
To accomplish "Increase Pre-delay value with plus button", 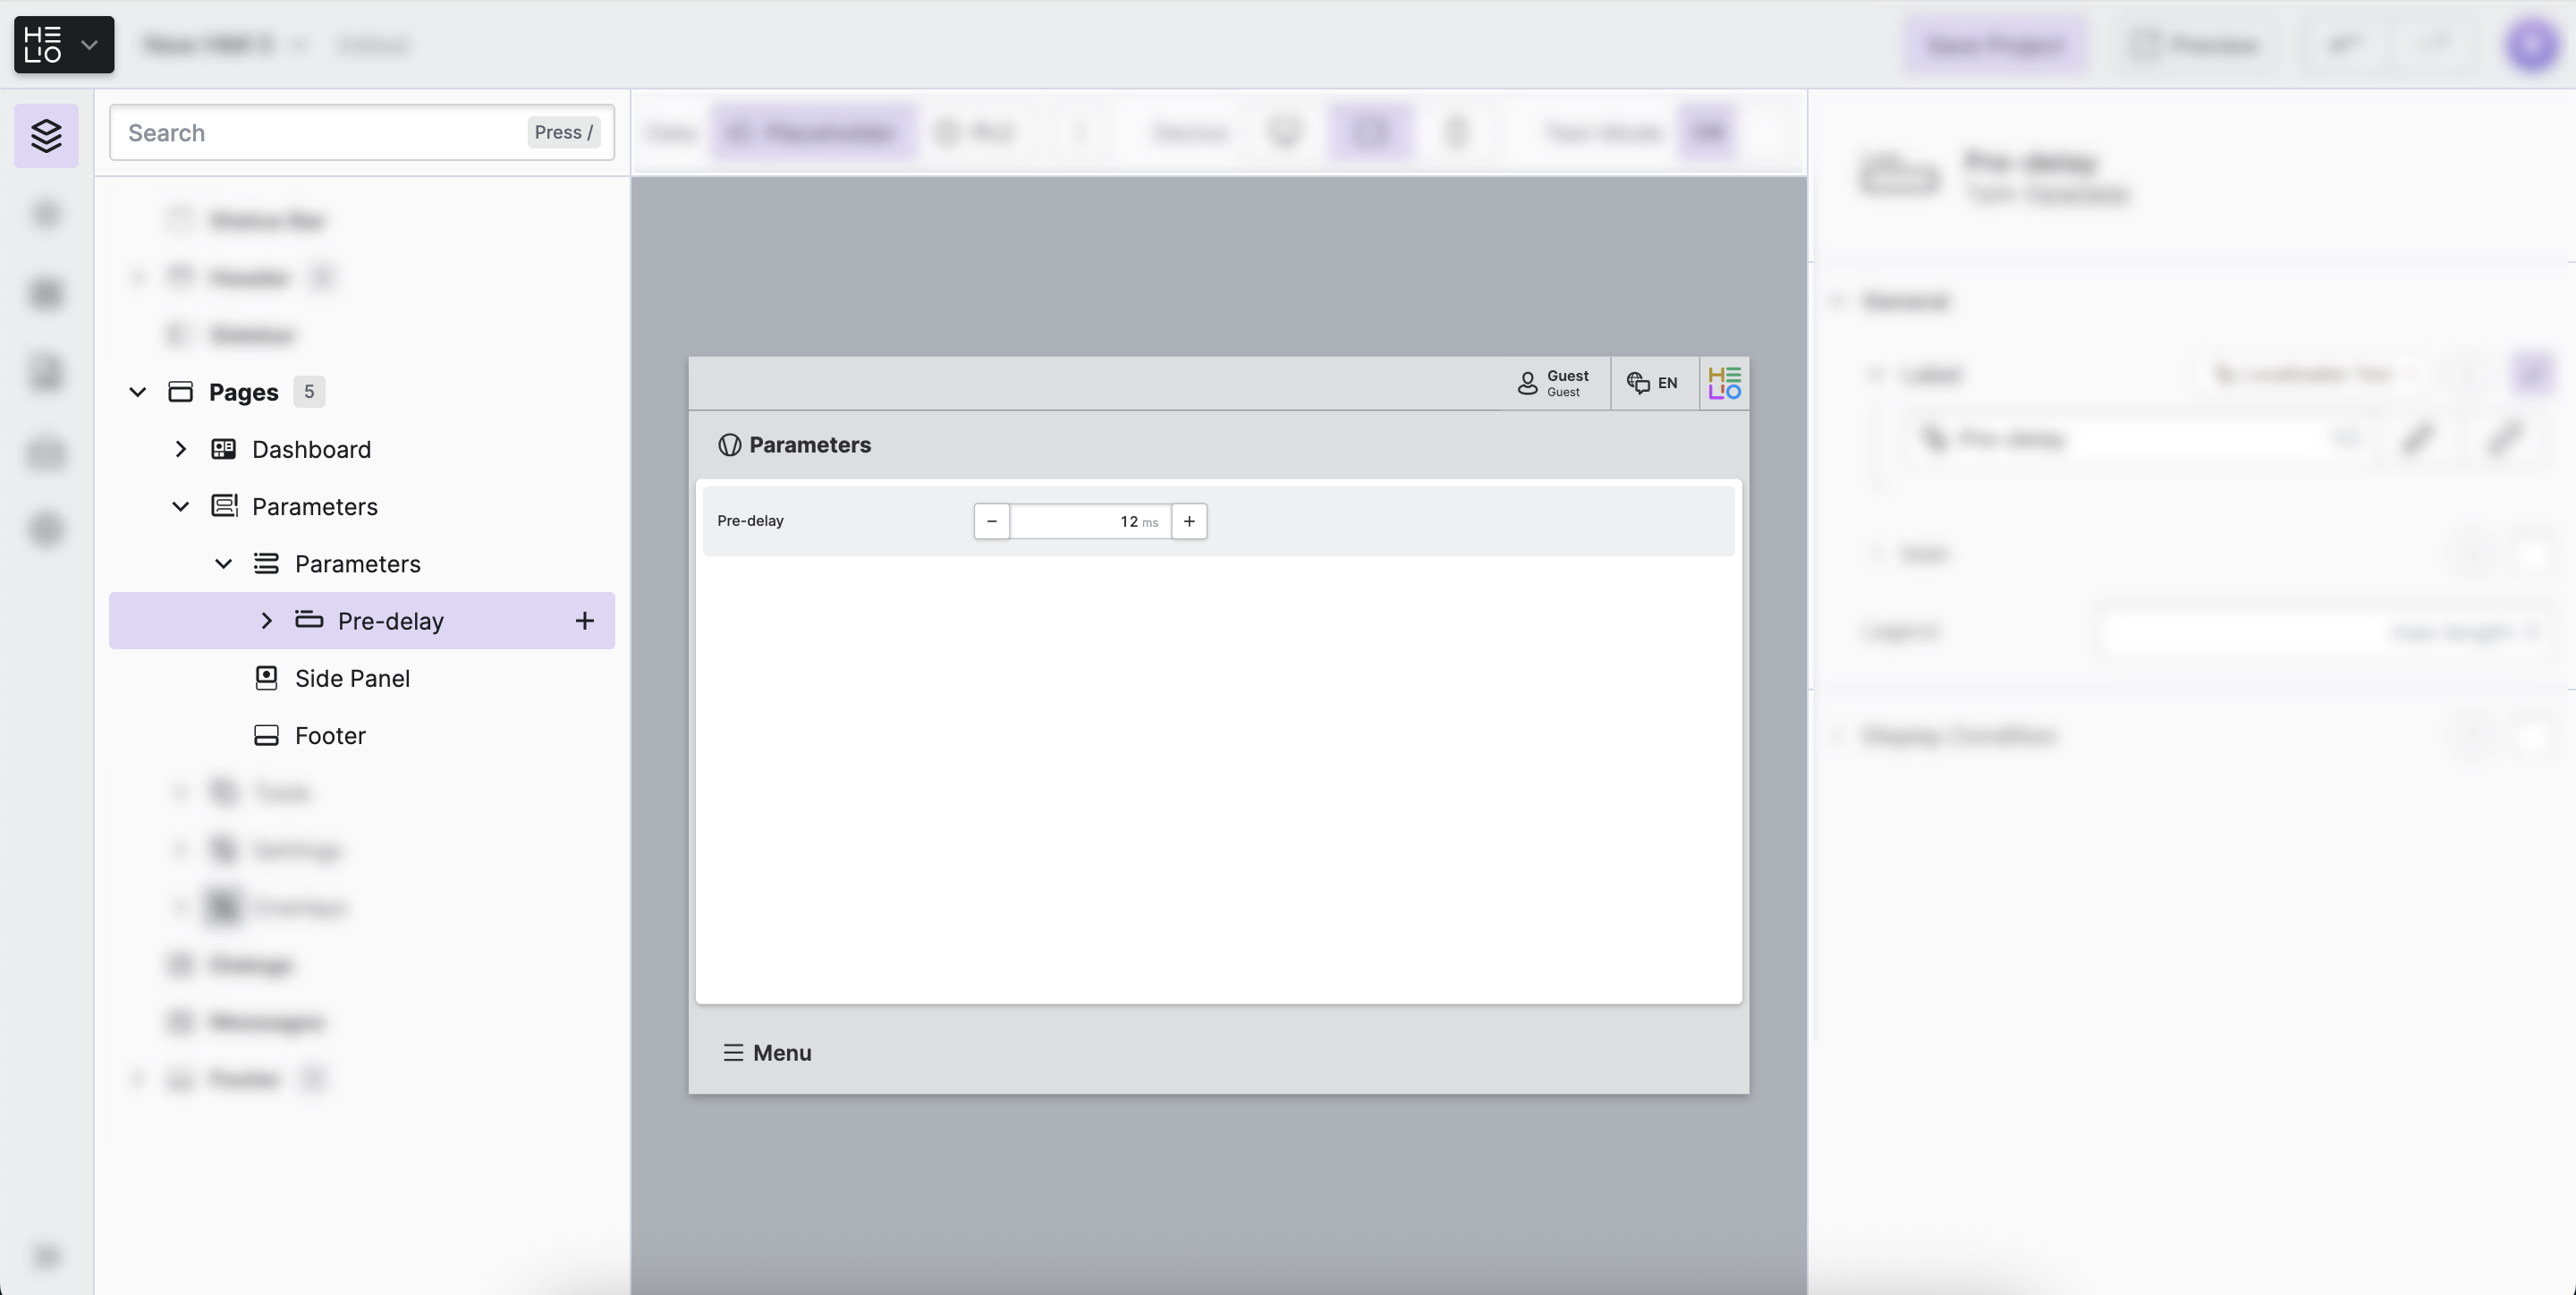I will pos(1189,521).
